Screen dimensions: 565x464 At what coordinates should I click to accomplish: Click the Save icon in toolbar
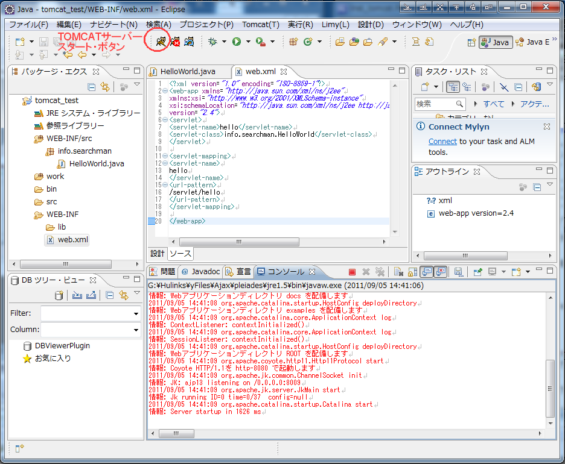point(43,42)
